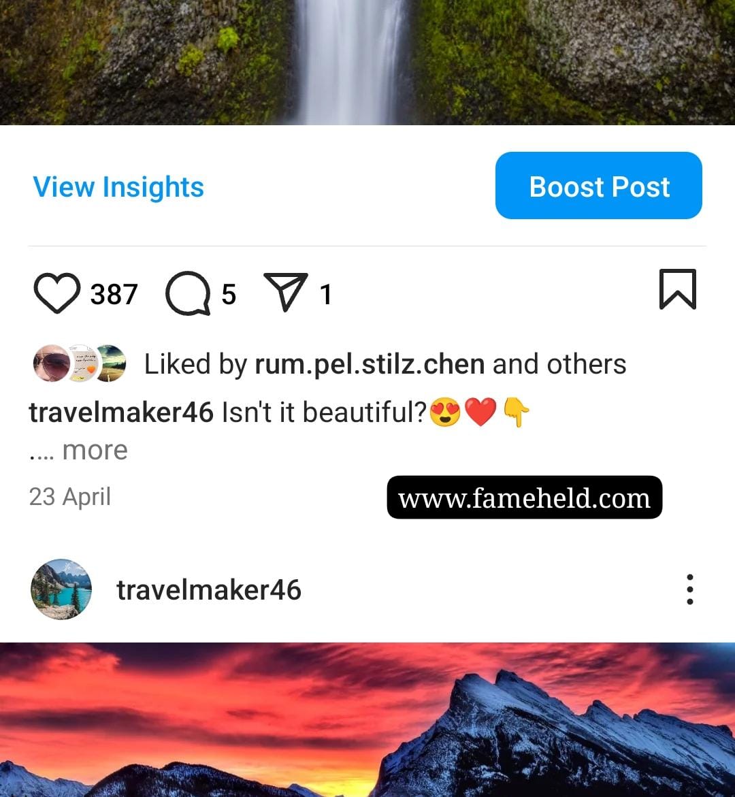Share the post using the paper plane icon

(286, 292)
